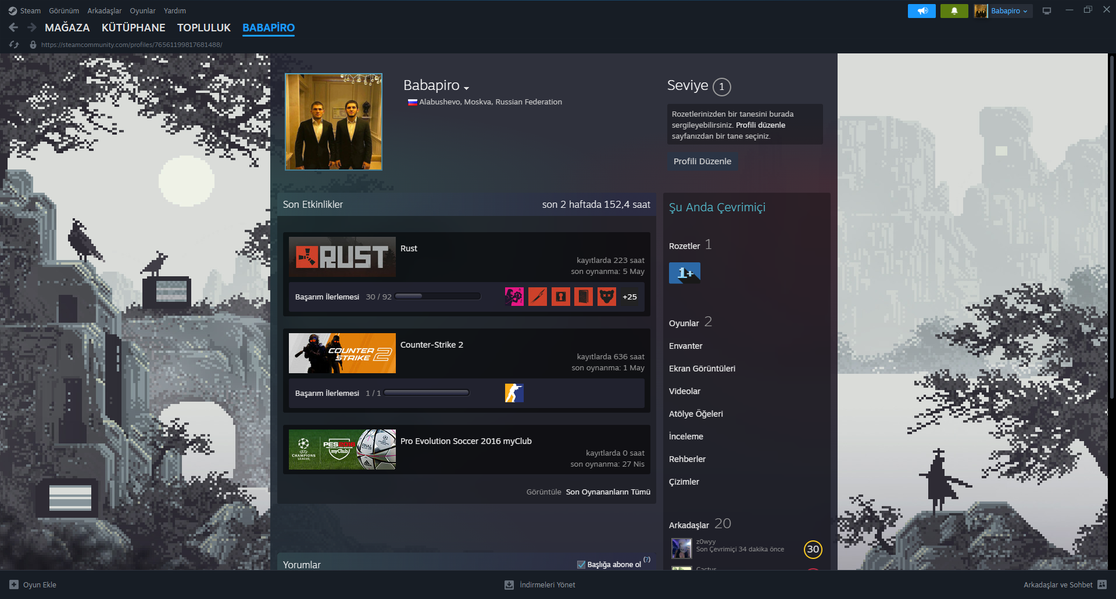The height and width of the screenshot is (599, 1116).
Task: Open Arkadaşlar ve Sohbet
Action: click(x=1058, y=584)
